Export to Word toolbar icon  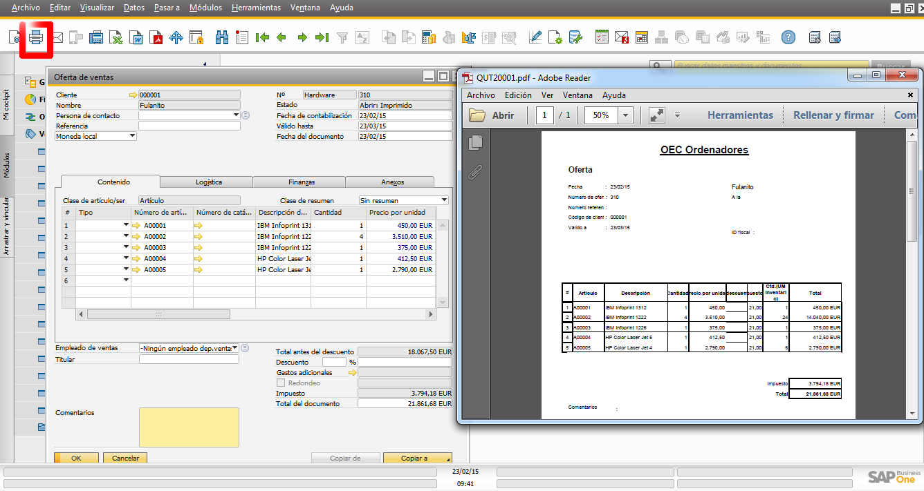(137, 37)
